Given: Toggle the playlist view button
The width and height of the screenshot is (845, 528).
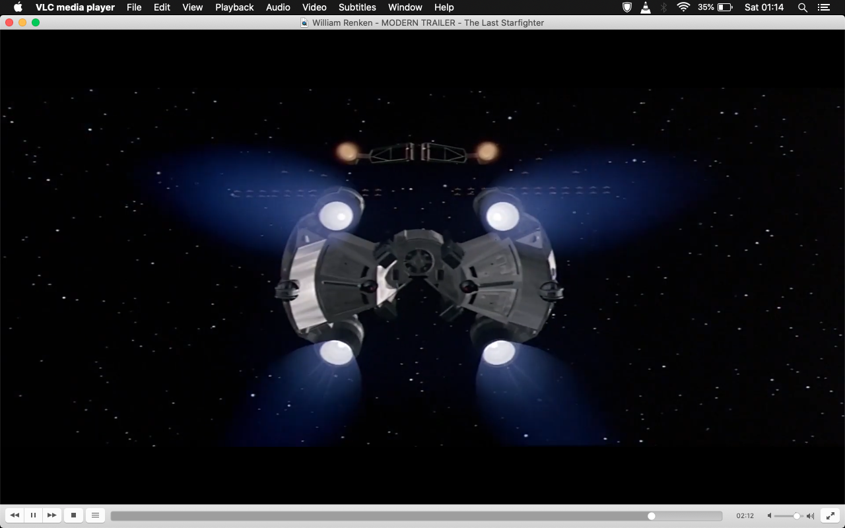Looking at the screenshot, I should (95, 515).
